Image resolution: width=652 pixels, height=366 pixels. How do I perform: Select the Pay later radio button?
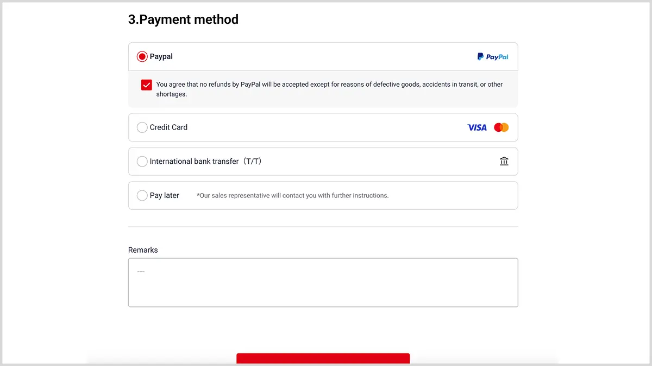(x=142, y=195)
